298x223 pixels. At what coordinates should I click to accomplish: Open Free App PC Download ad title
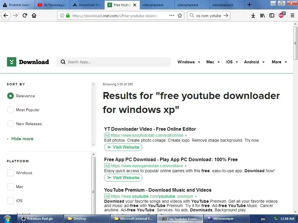point(171,159)
